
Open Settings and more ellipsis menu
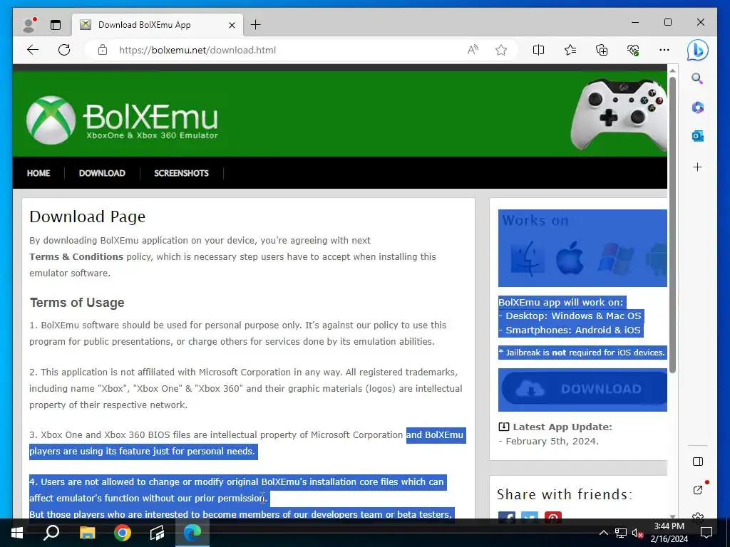pos(664,50)
